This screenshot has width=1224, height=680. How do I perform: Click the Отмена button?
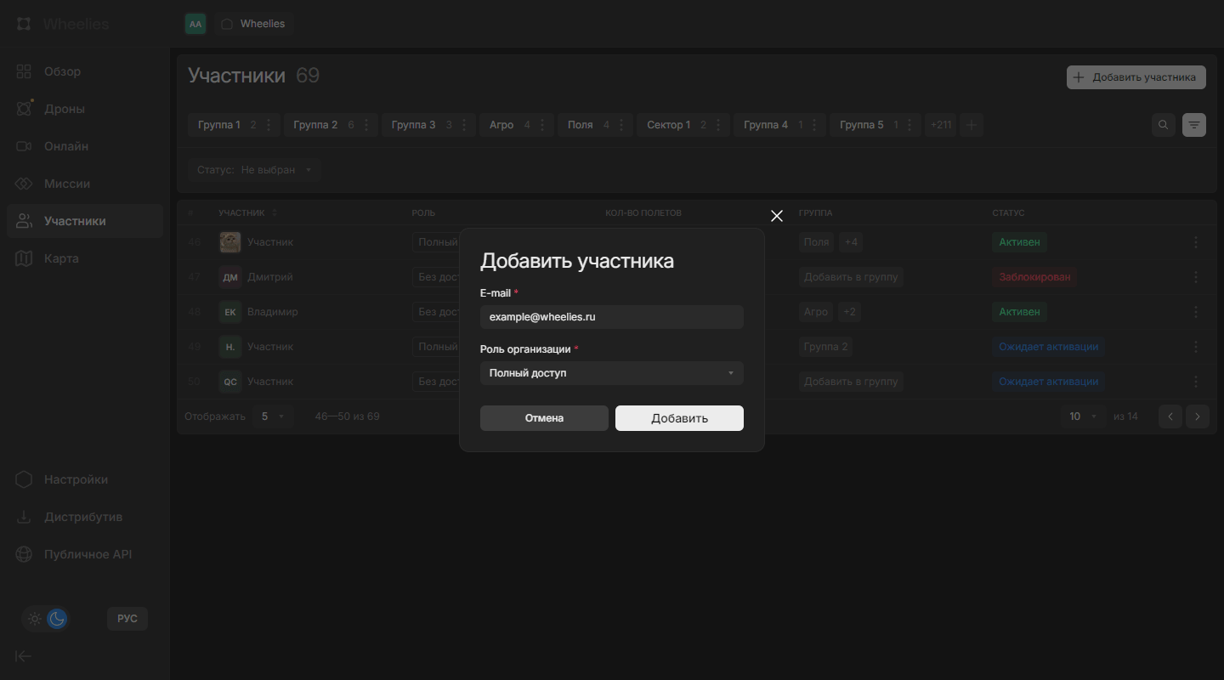[x=544, y=418]
